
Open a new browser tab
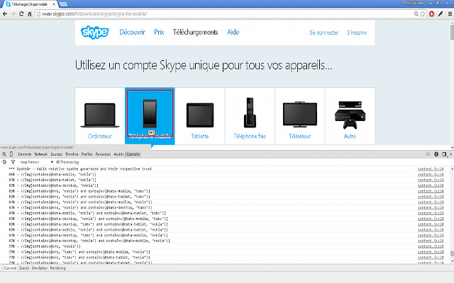63,4
